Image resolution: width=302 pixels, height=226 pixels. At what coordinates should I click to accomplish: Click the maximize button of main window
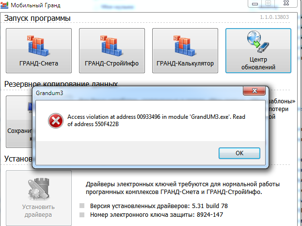pos(268,3)
